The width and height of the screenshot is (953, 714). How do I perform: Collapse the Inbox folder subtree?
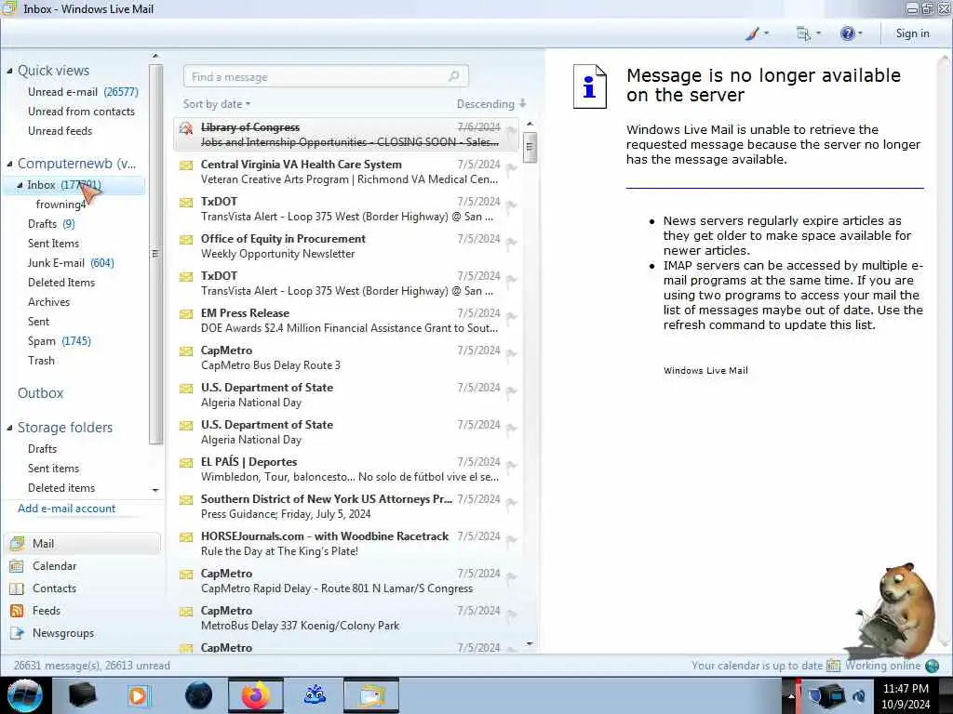point(20,185)
